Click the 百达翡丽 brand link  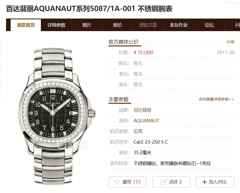(x=142, y=110)
